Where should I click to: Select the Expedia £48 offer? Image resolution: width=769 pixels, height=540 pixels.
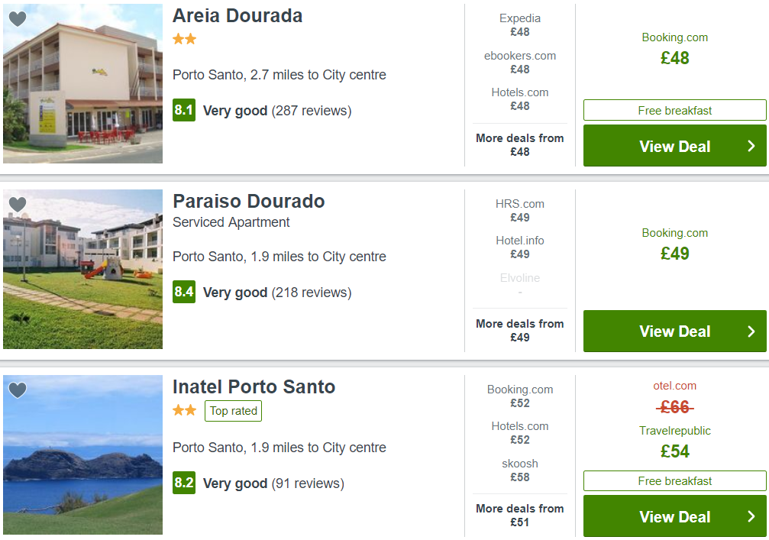(x=520, y=25)
